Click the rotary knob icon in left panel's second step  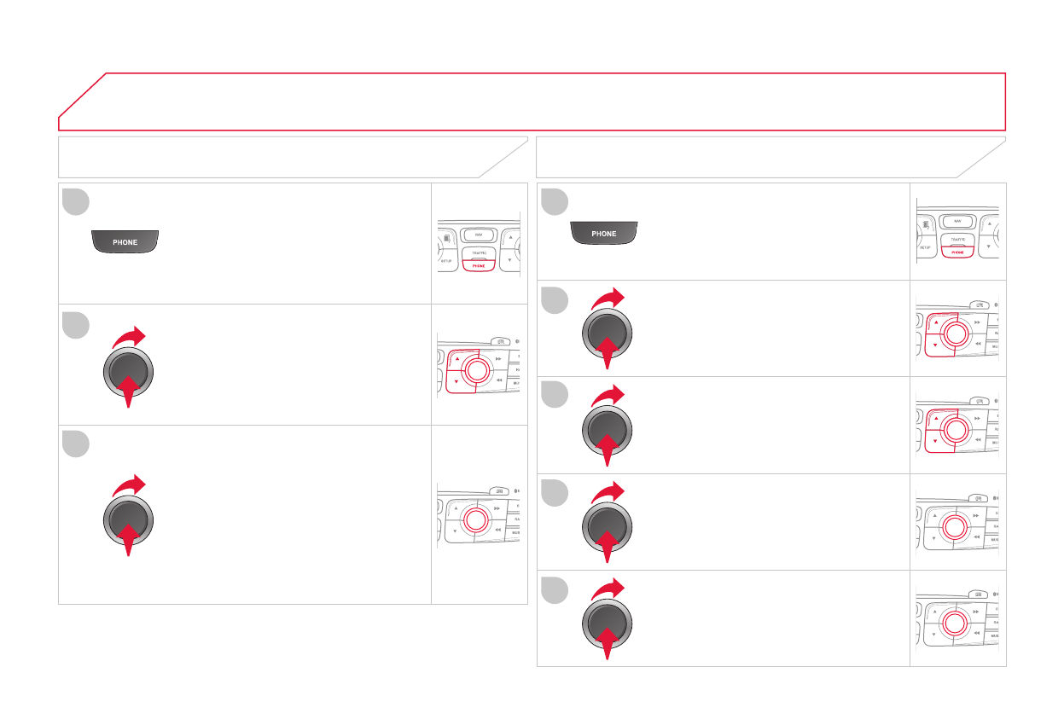pyautogui.click(x=128, y=373)
